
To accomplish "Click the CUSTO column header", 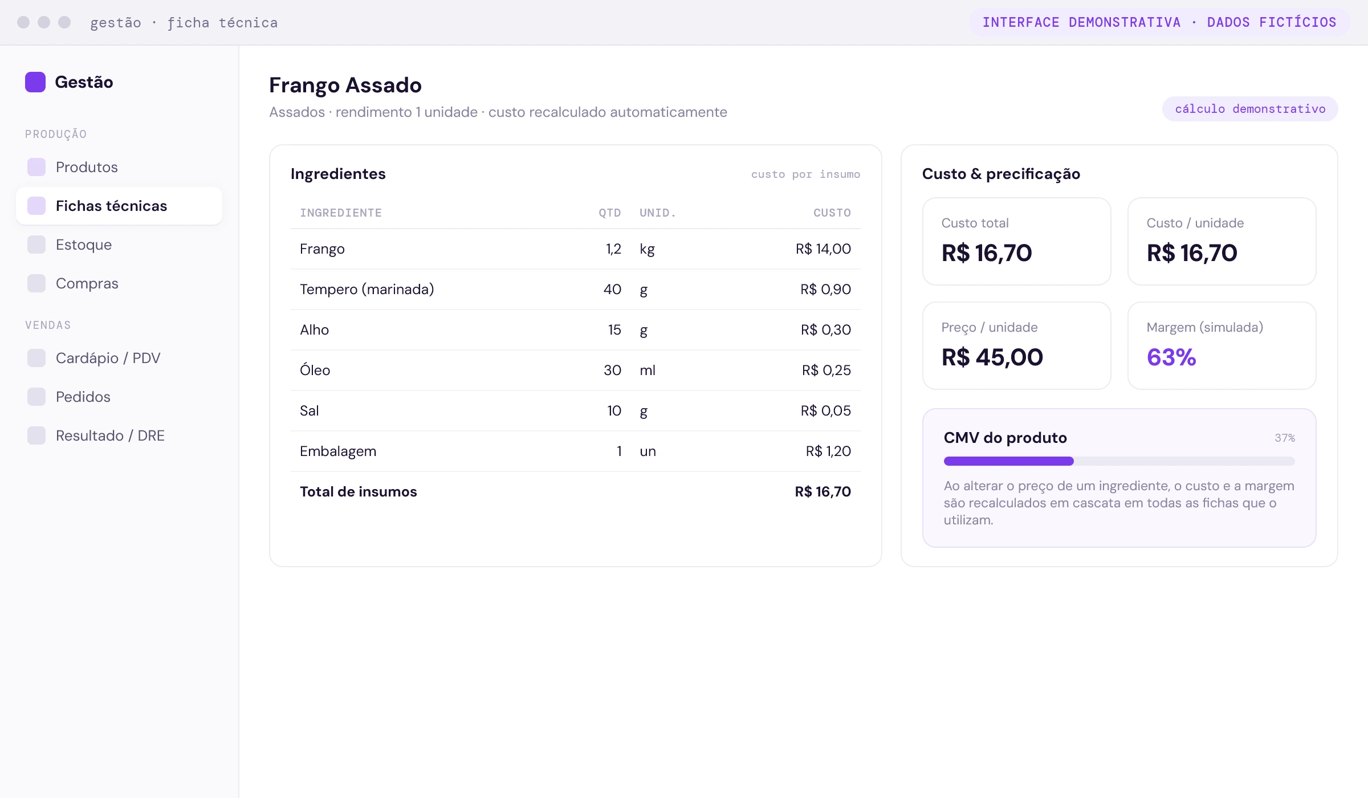I will coord(832,213).
